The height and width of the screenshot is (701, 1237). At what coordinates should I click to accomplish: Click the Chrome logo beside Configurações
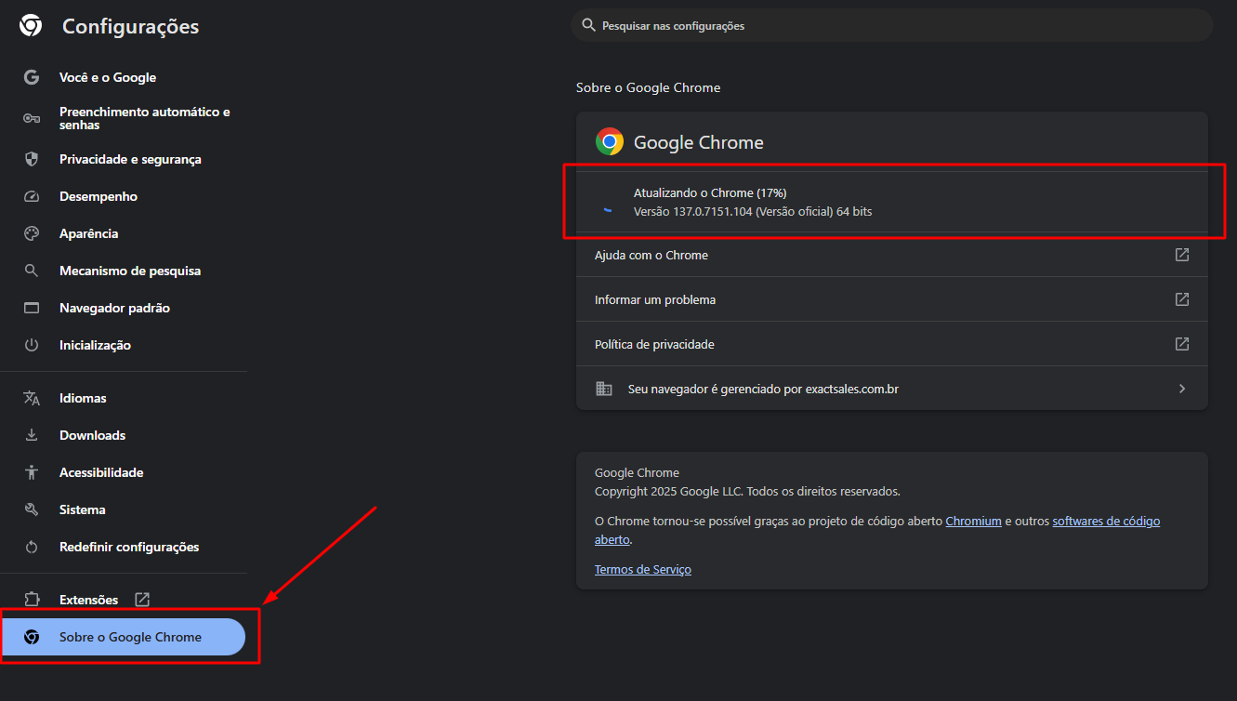point(31,26)
